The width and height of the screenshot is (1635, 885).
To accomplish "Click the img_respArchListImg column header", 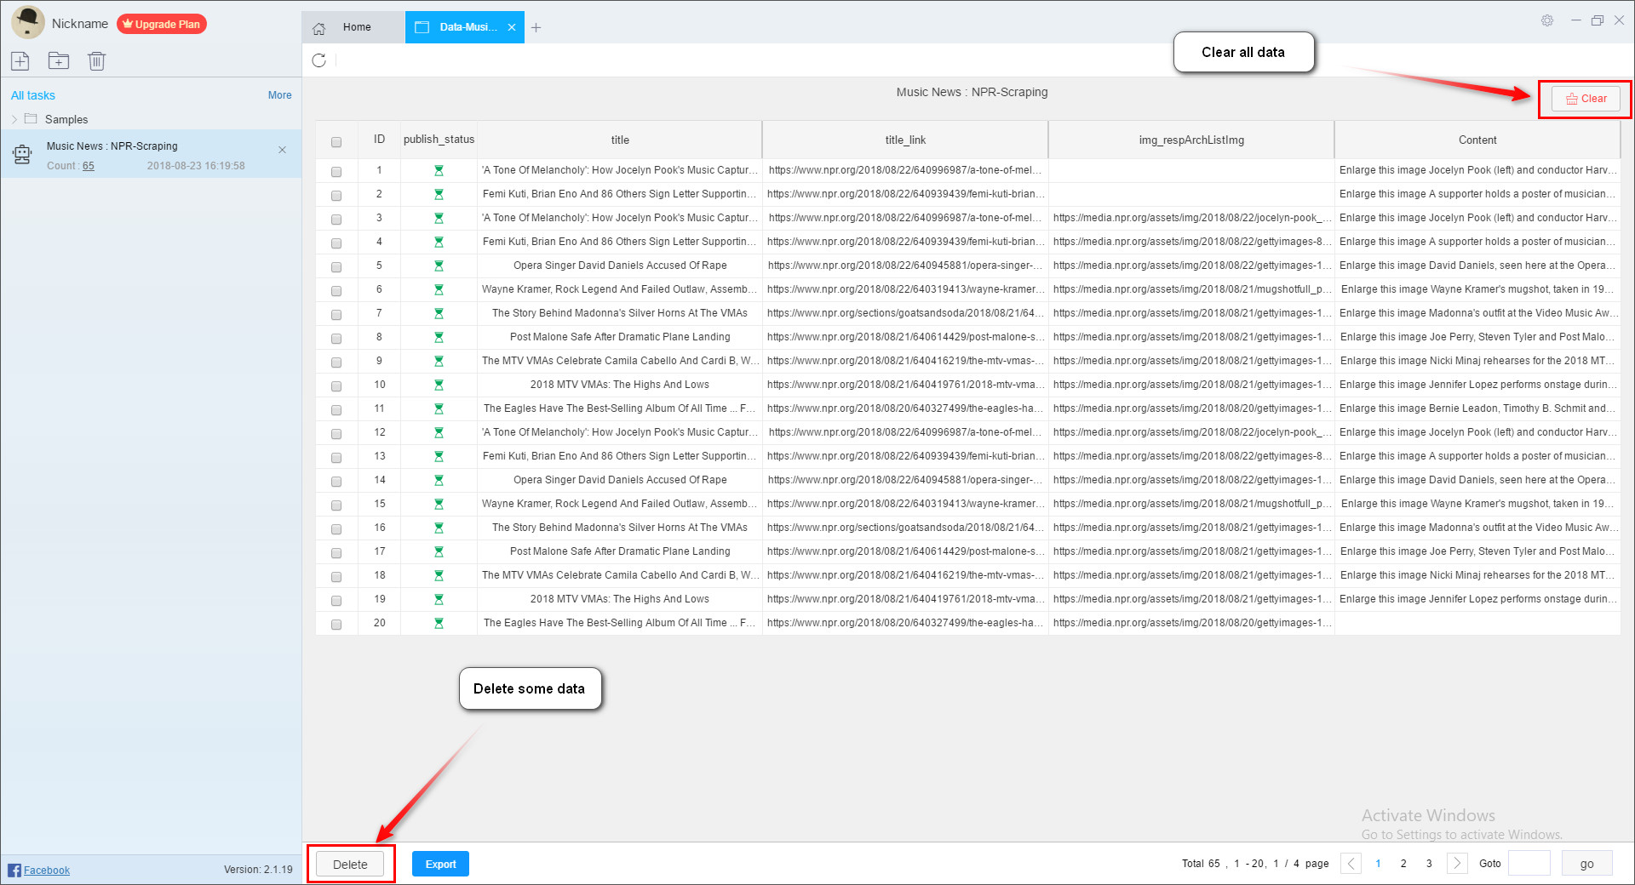I will coord(1191,140).
